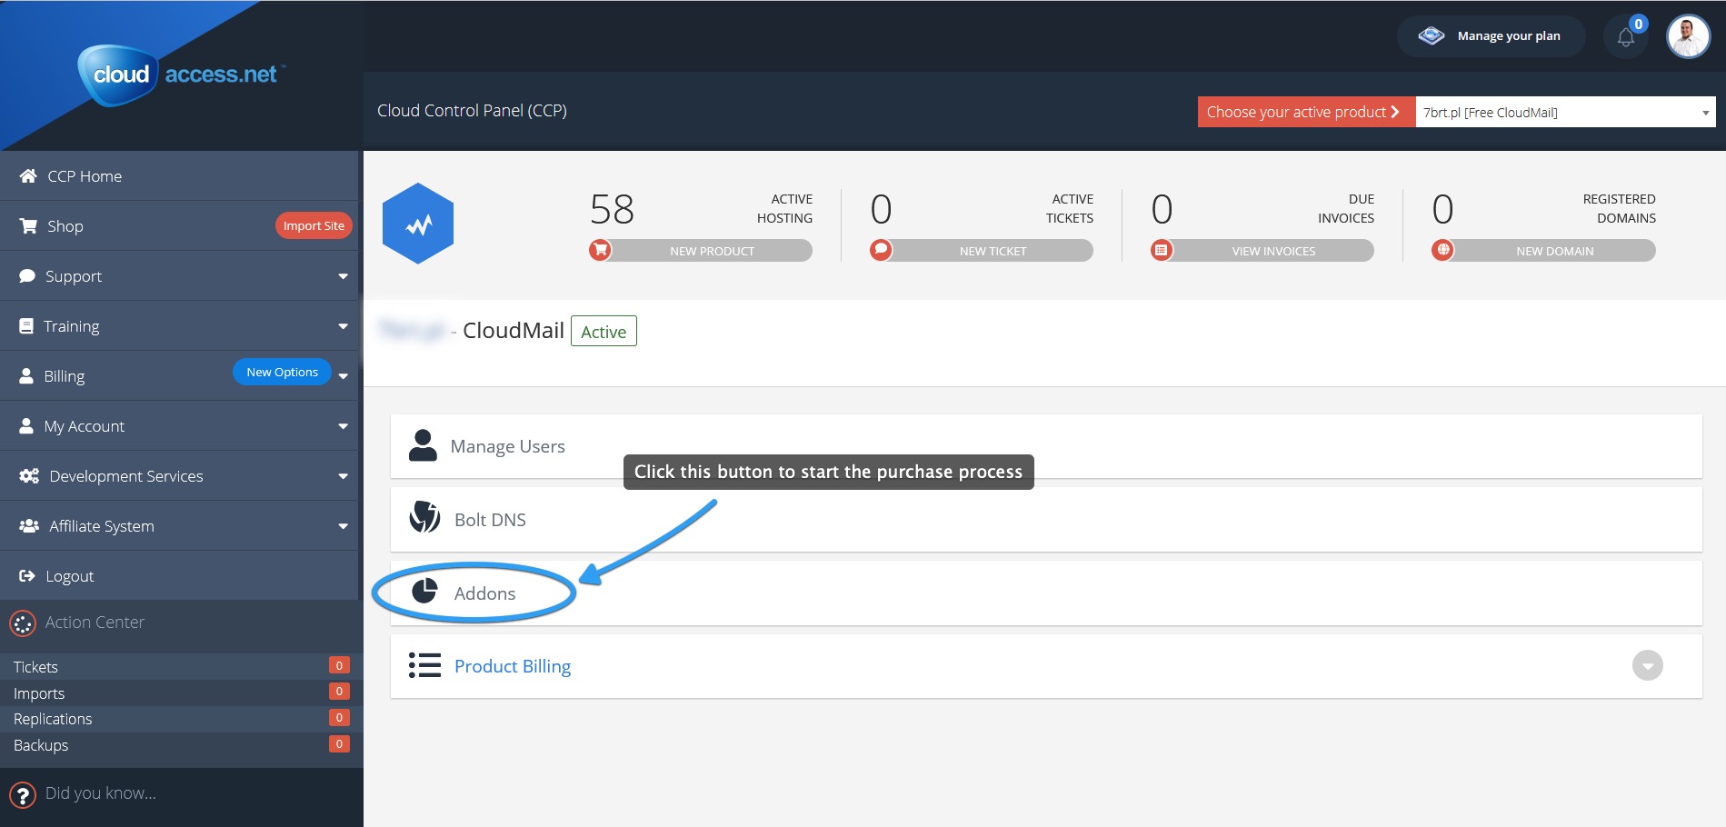Click the Did you know question icon

click(x=23, y=795)
